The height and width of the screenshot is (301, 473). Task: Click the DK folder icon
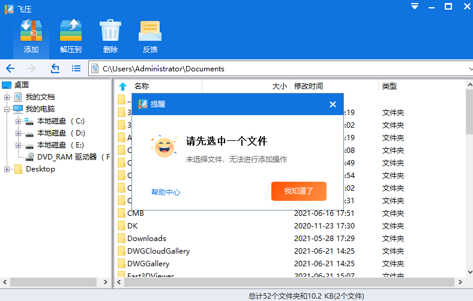(x=122, y=225)
